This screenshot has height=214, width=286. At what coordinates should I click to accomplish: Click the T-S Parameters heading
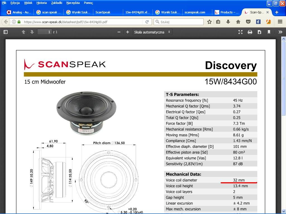pyautogui.click(x=182, y=94)
